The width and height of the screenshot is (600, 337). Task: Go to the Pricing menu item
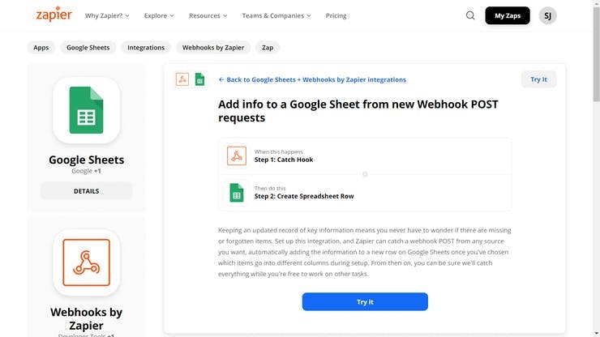336,15
